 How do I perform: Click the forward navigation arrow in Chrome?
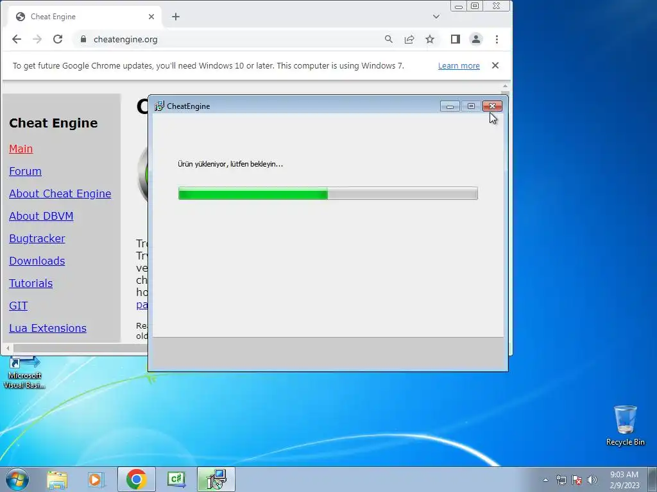(37, 39)
